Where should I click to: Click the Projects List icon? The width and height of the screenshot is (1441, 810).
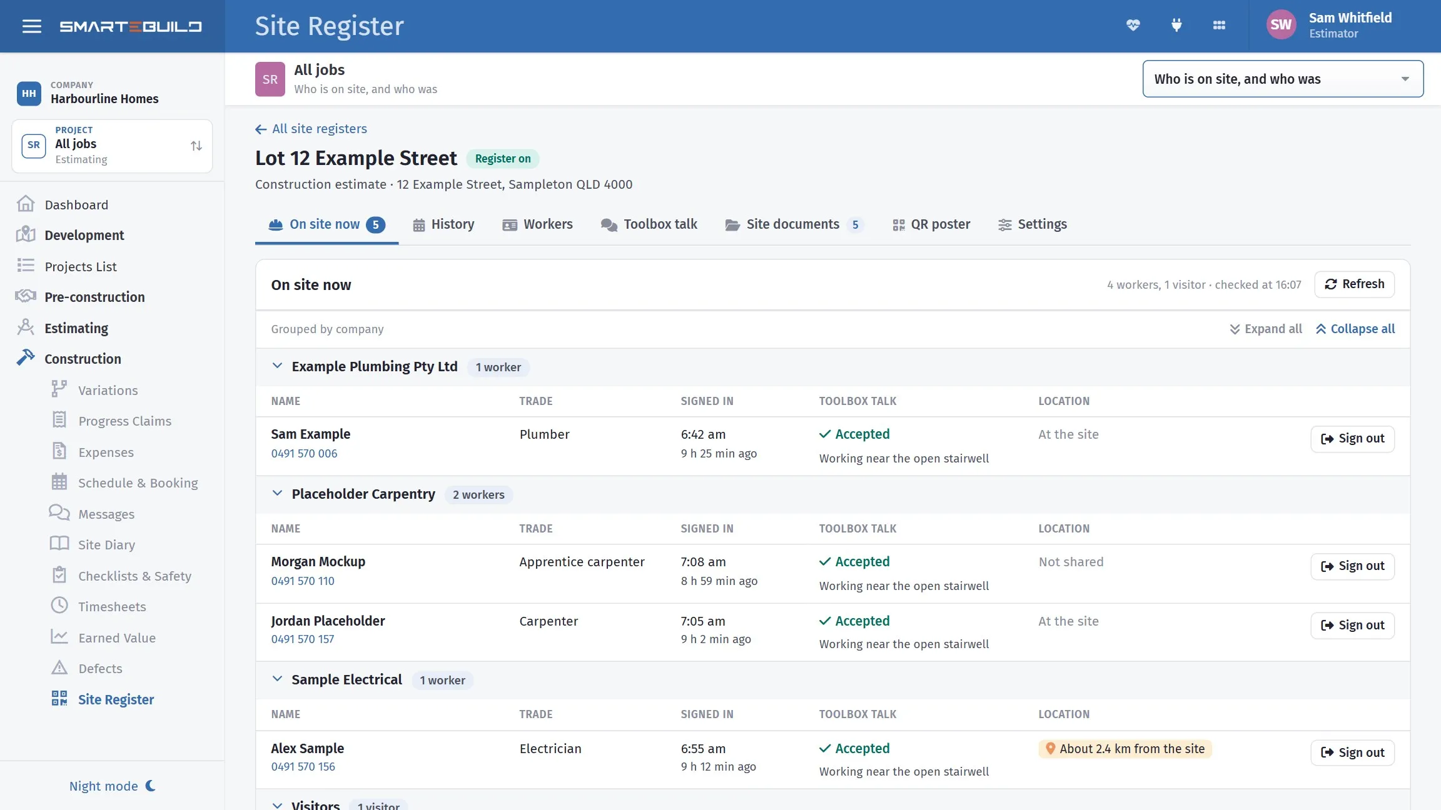[x=26, y=266]
